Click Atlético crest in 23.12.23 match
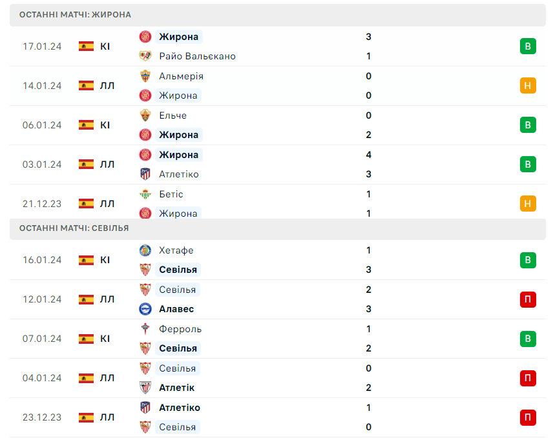This screenshot has height=438, width=553. click(145, 408)
